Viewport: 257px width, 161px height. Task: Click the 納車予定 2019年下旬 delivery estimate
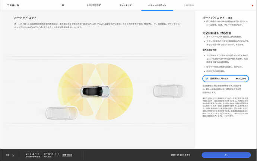point(181,155)
